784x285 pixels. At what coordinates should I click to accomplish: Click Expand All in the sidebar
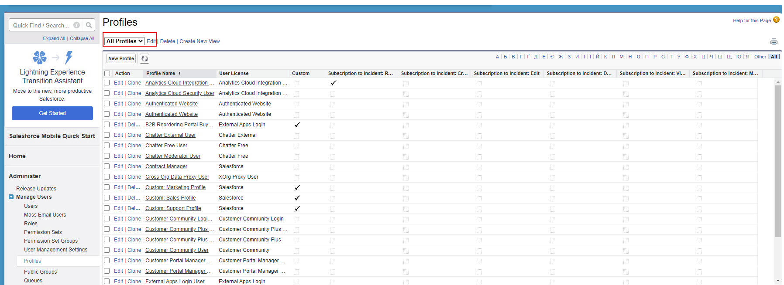(x=54, y=38)
